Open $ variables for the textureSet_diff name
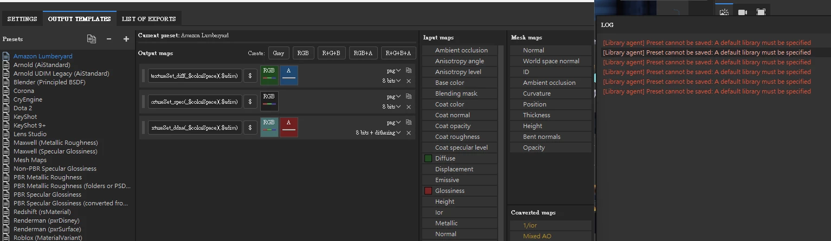The image size is (831, 241). tap(250, 76)
